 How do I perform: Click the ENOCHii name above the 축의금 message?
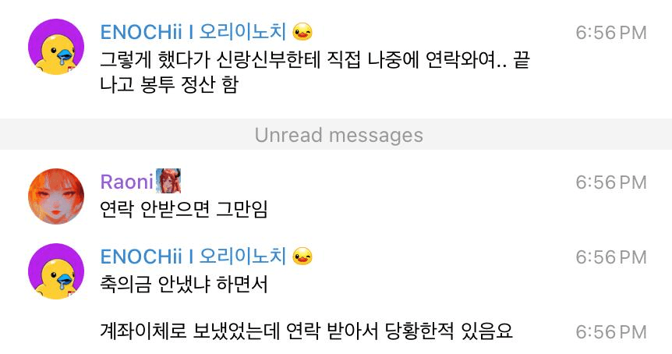click(x=193, y=257)
